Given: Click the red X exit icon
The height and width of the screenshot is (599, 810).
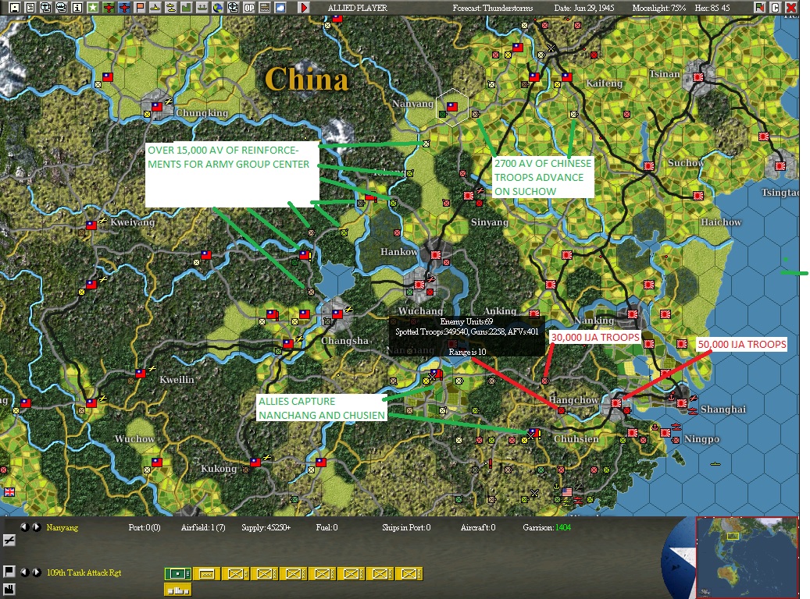Looking at the screenshot, I should (x=790, y=7).
